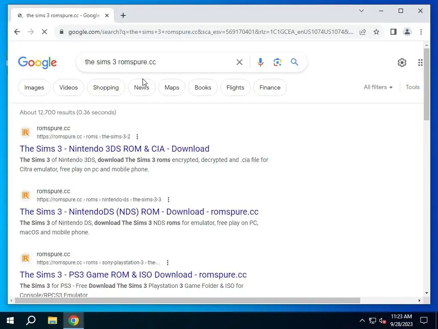Viewport: 438px width, 329px height.
Task: Open more options for the-sims-3-2 result
Action: click(137, 137)
